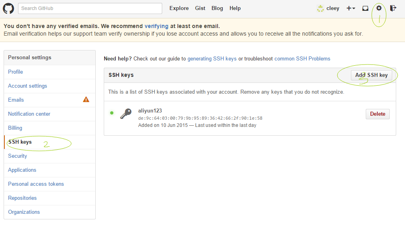Click the key icon next to aliyun123
Screen dimensions: 405x225
[x=126, y=114]
